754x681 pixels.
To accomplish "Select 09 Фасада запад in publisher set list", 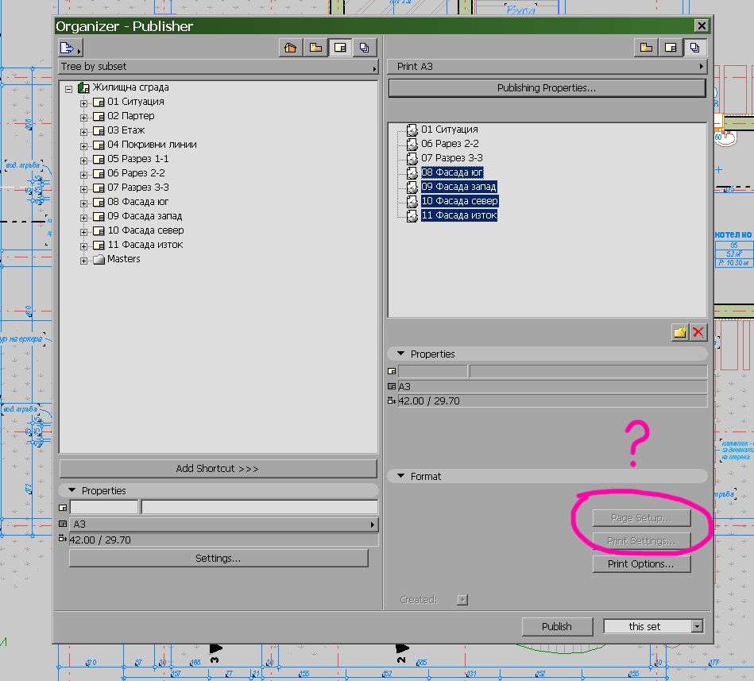I will [x=458, y=187].
